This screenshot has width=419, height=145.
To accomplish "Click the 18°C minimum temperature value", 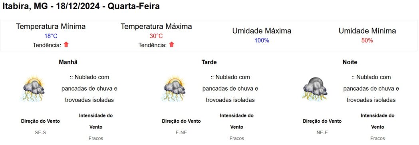I will click(51, 36).
